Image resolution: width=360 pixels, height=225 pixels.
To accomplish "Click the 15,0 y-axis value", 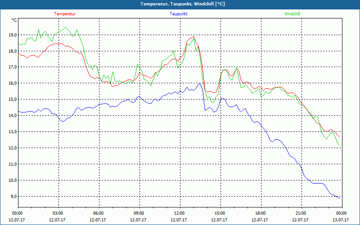I will coord(13,99).
